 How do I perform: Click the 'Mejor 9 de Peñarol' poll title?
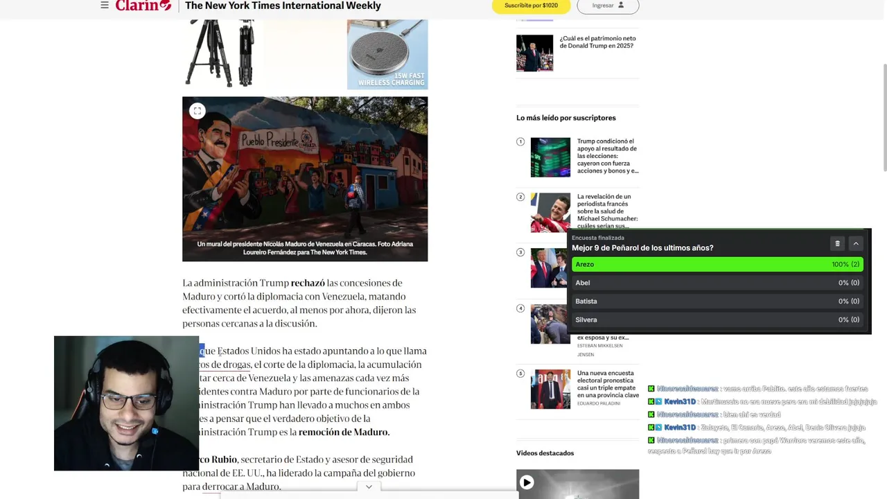642,248
